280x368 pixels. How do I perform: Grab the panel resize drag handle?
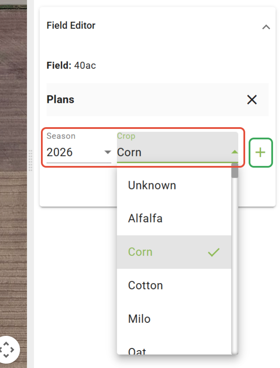click(x=30, y=154)
